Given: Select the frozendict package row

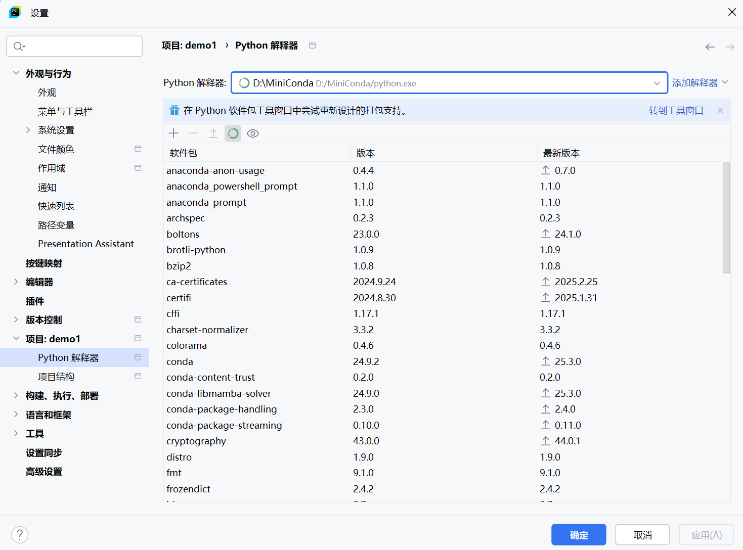Looking at the screenshot, I should 443,489.
